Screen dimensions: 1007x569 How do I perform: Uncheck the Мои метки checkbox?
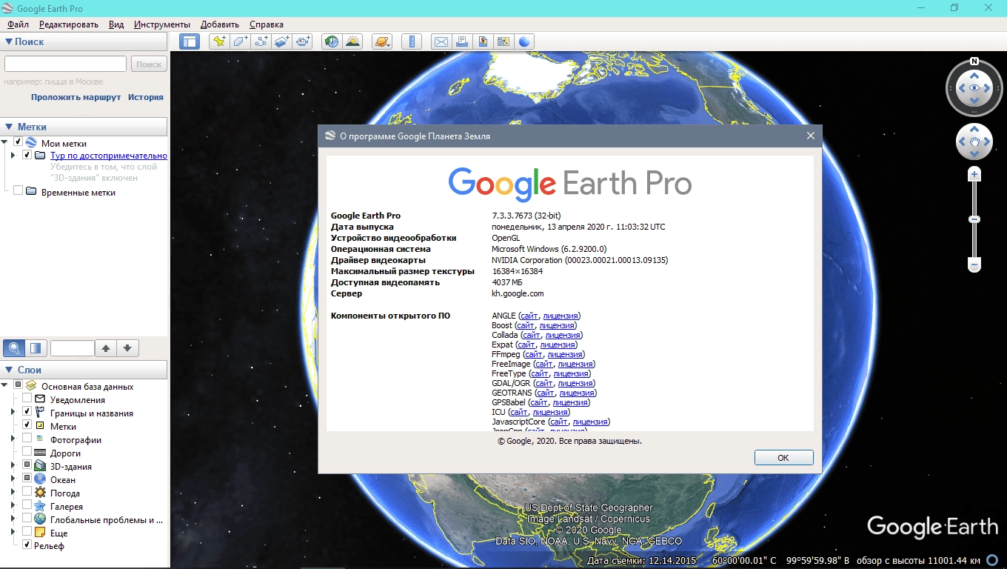(x=18, y=142)
